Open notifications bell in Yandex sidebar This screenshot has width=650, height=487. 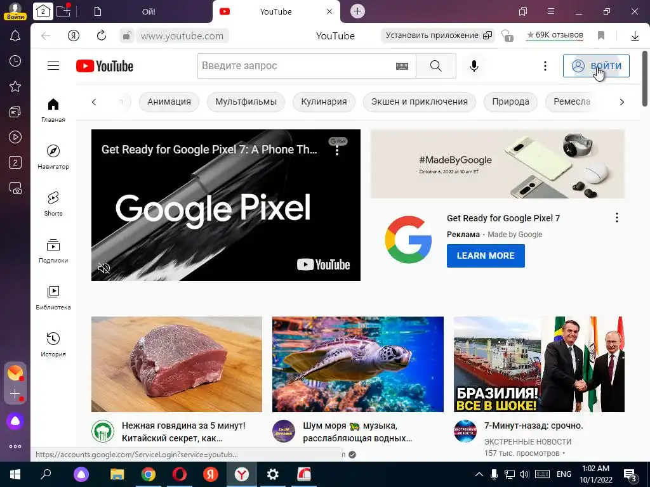click(15, 36)
